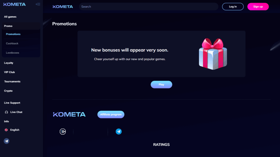
Task: Click the headset Live Chat icon
Action: point(7,112)
